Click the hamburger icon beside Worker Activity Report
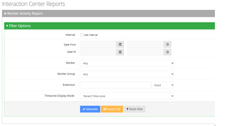Viewport: 232px width, 126px height. point(5,14)
